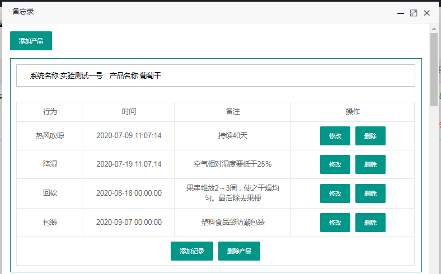Remove the 降湿 row with 删除
Viewport: 441px width, 274px height.
(x=370, y=164)
